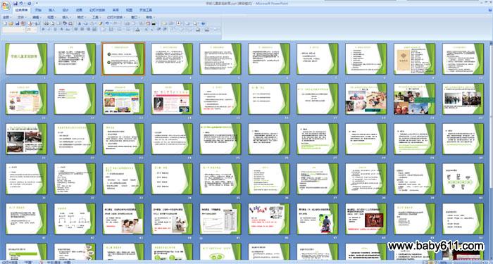The width and height of the screenshot is (493, 264).
Task: Select slide 36 thumbnail
Action: pyautogui.click(x=269, y=179)
